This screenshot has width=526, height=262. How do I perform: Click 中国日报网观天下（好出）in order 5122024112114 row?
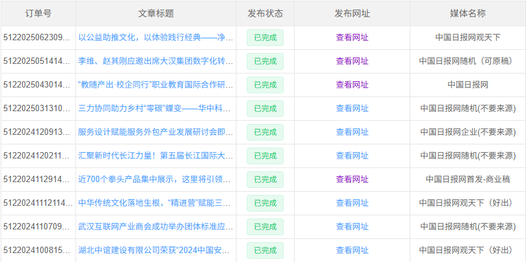tap(468, 203)
